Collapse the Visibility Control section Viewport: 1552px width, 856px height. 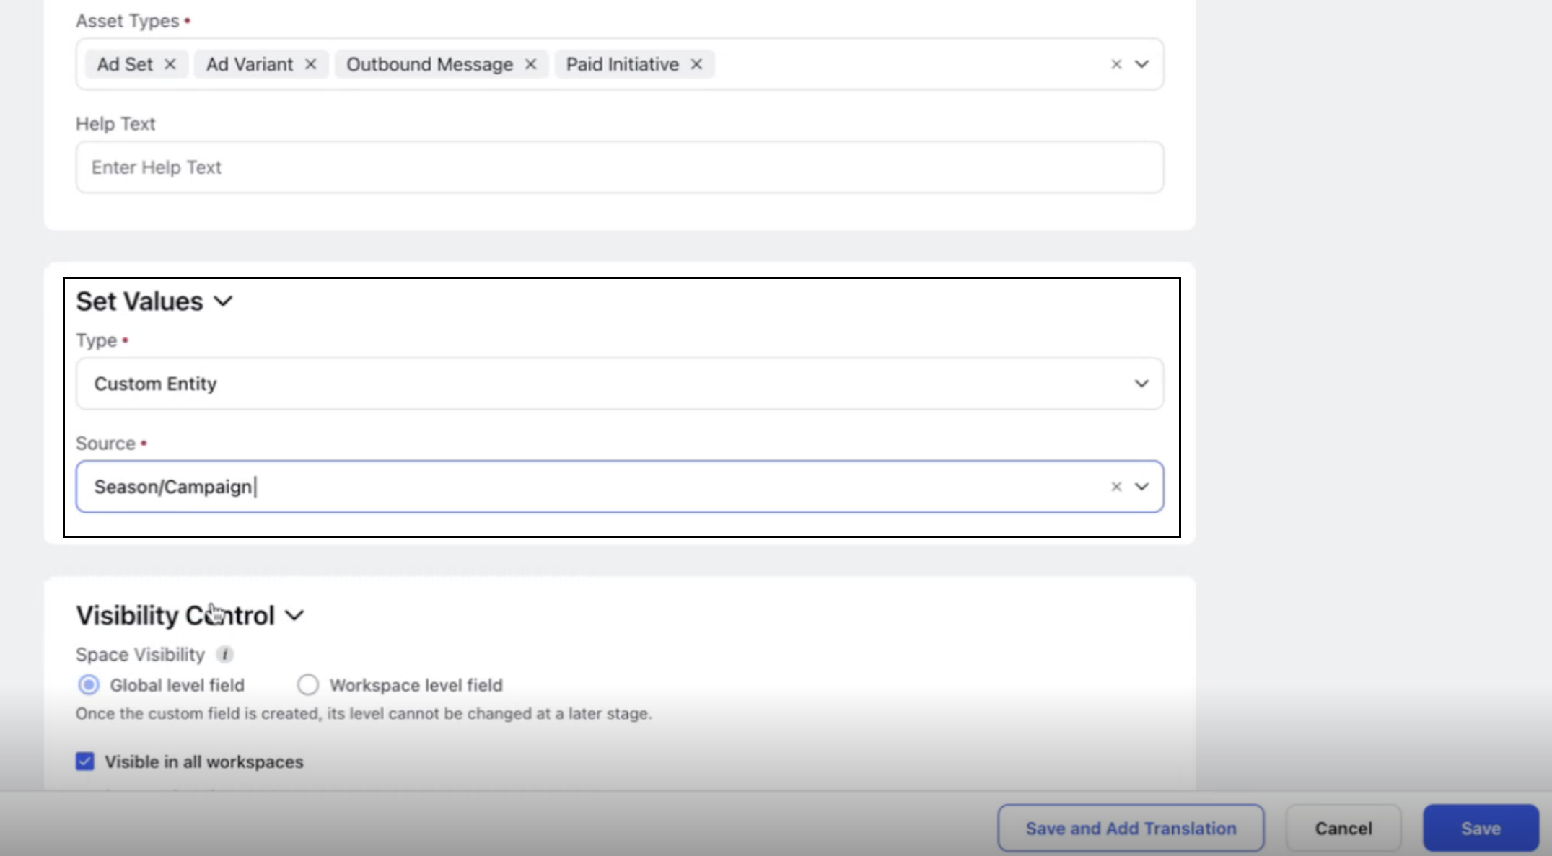[294, 616]
